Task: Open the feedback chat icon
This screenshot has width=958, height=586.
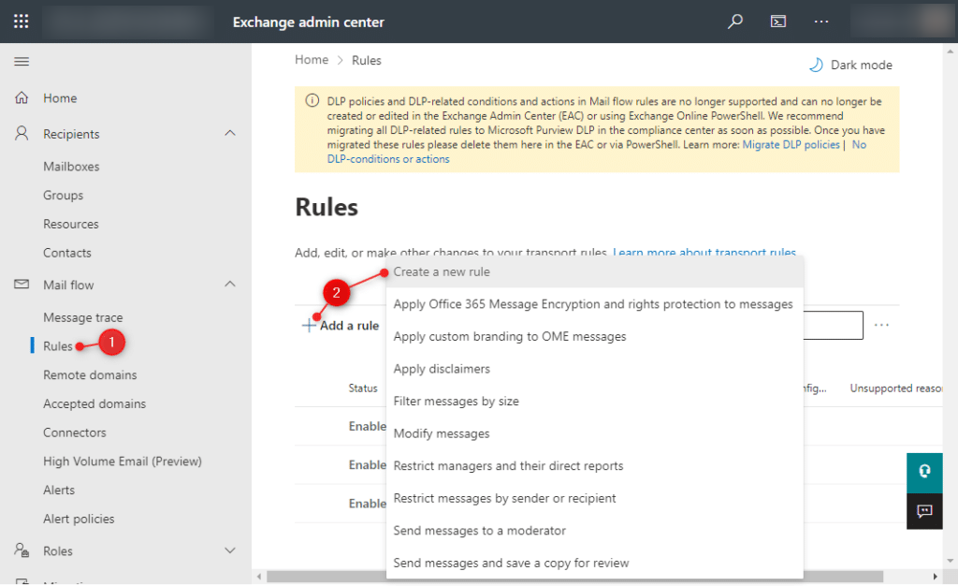Action: pyautogui.click(x=924, y=511)
